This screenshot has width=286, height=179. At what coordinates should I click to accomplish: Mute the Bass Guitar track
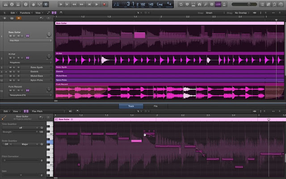[x=10, y=36]
